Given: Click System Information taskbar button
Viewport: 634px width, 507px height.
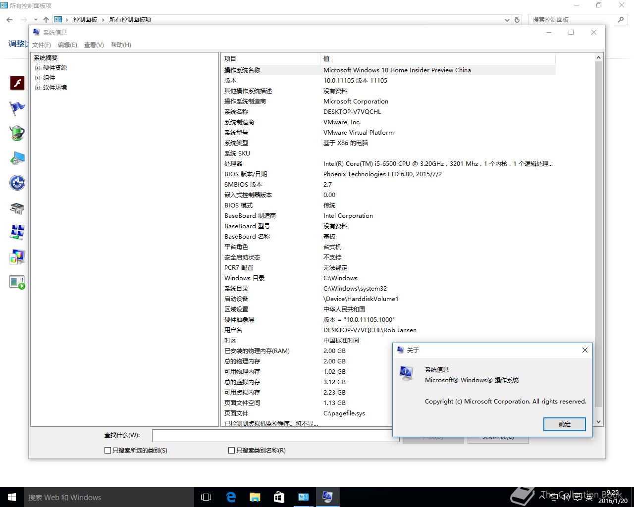Looking at the screenshot, I should coord(328,497).
